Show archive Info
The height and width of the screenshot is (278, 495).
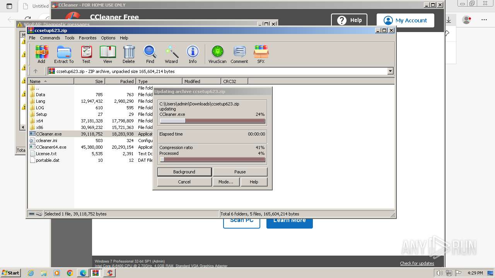pos(193,54)
